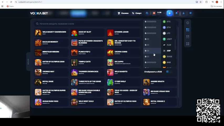Open the browser extensions puzzle icon

point(206,2)
